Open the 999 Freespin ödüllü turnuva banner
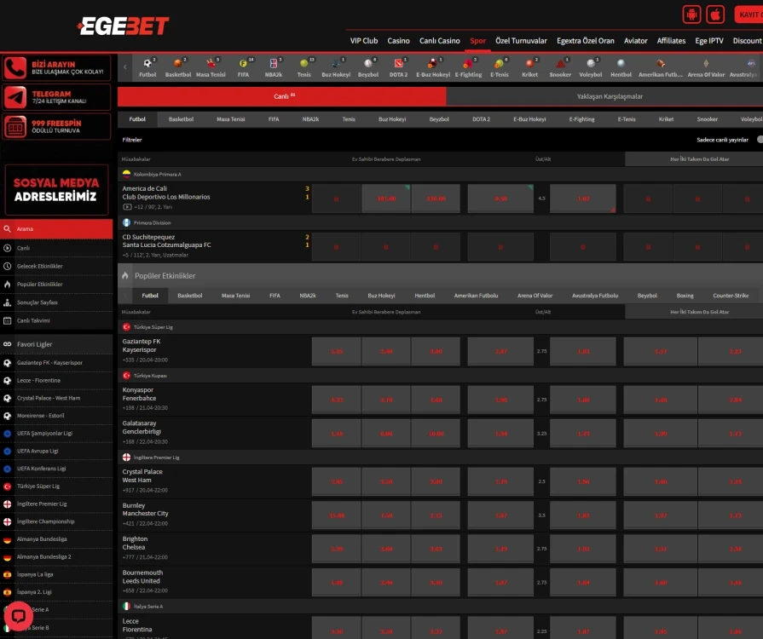763x639 pixels. click(x=56, y=126)
